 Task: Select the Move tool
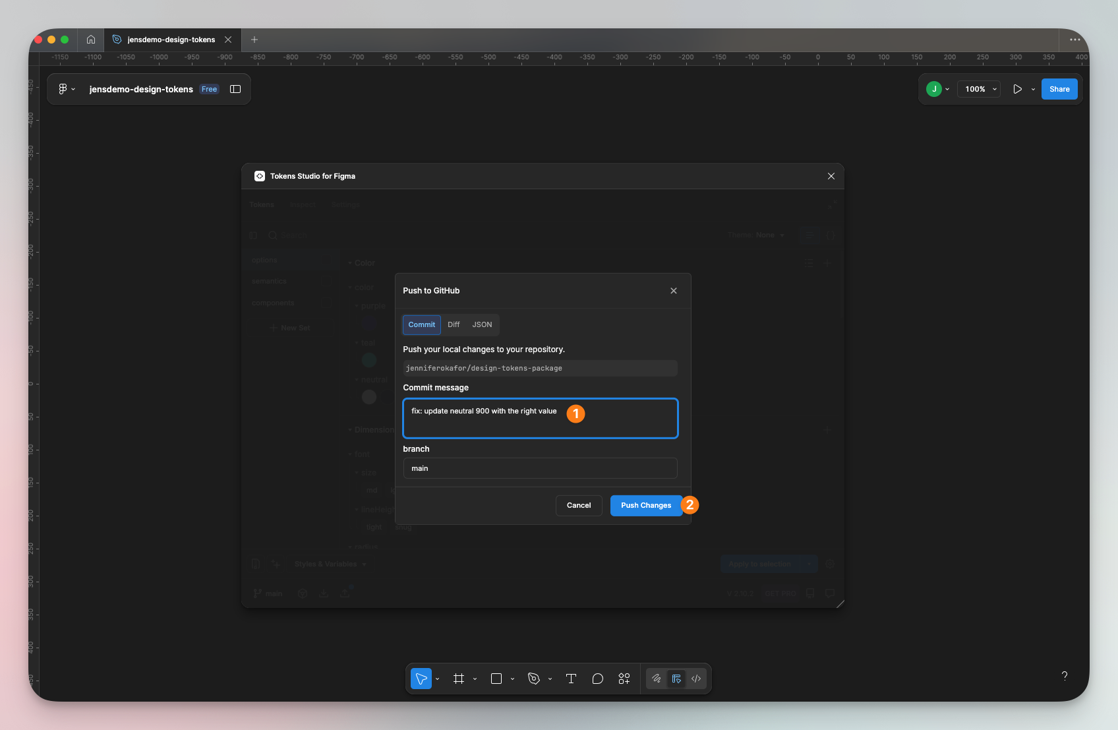[x=421, y=679]
